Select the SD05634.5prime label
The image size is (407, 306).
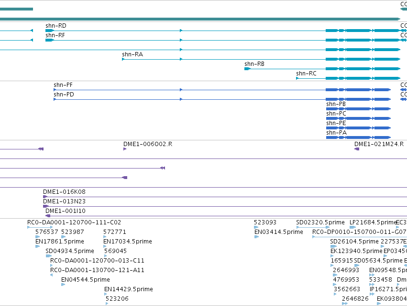click(378, 261)
